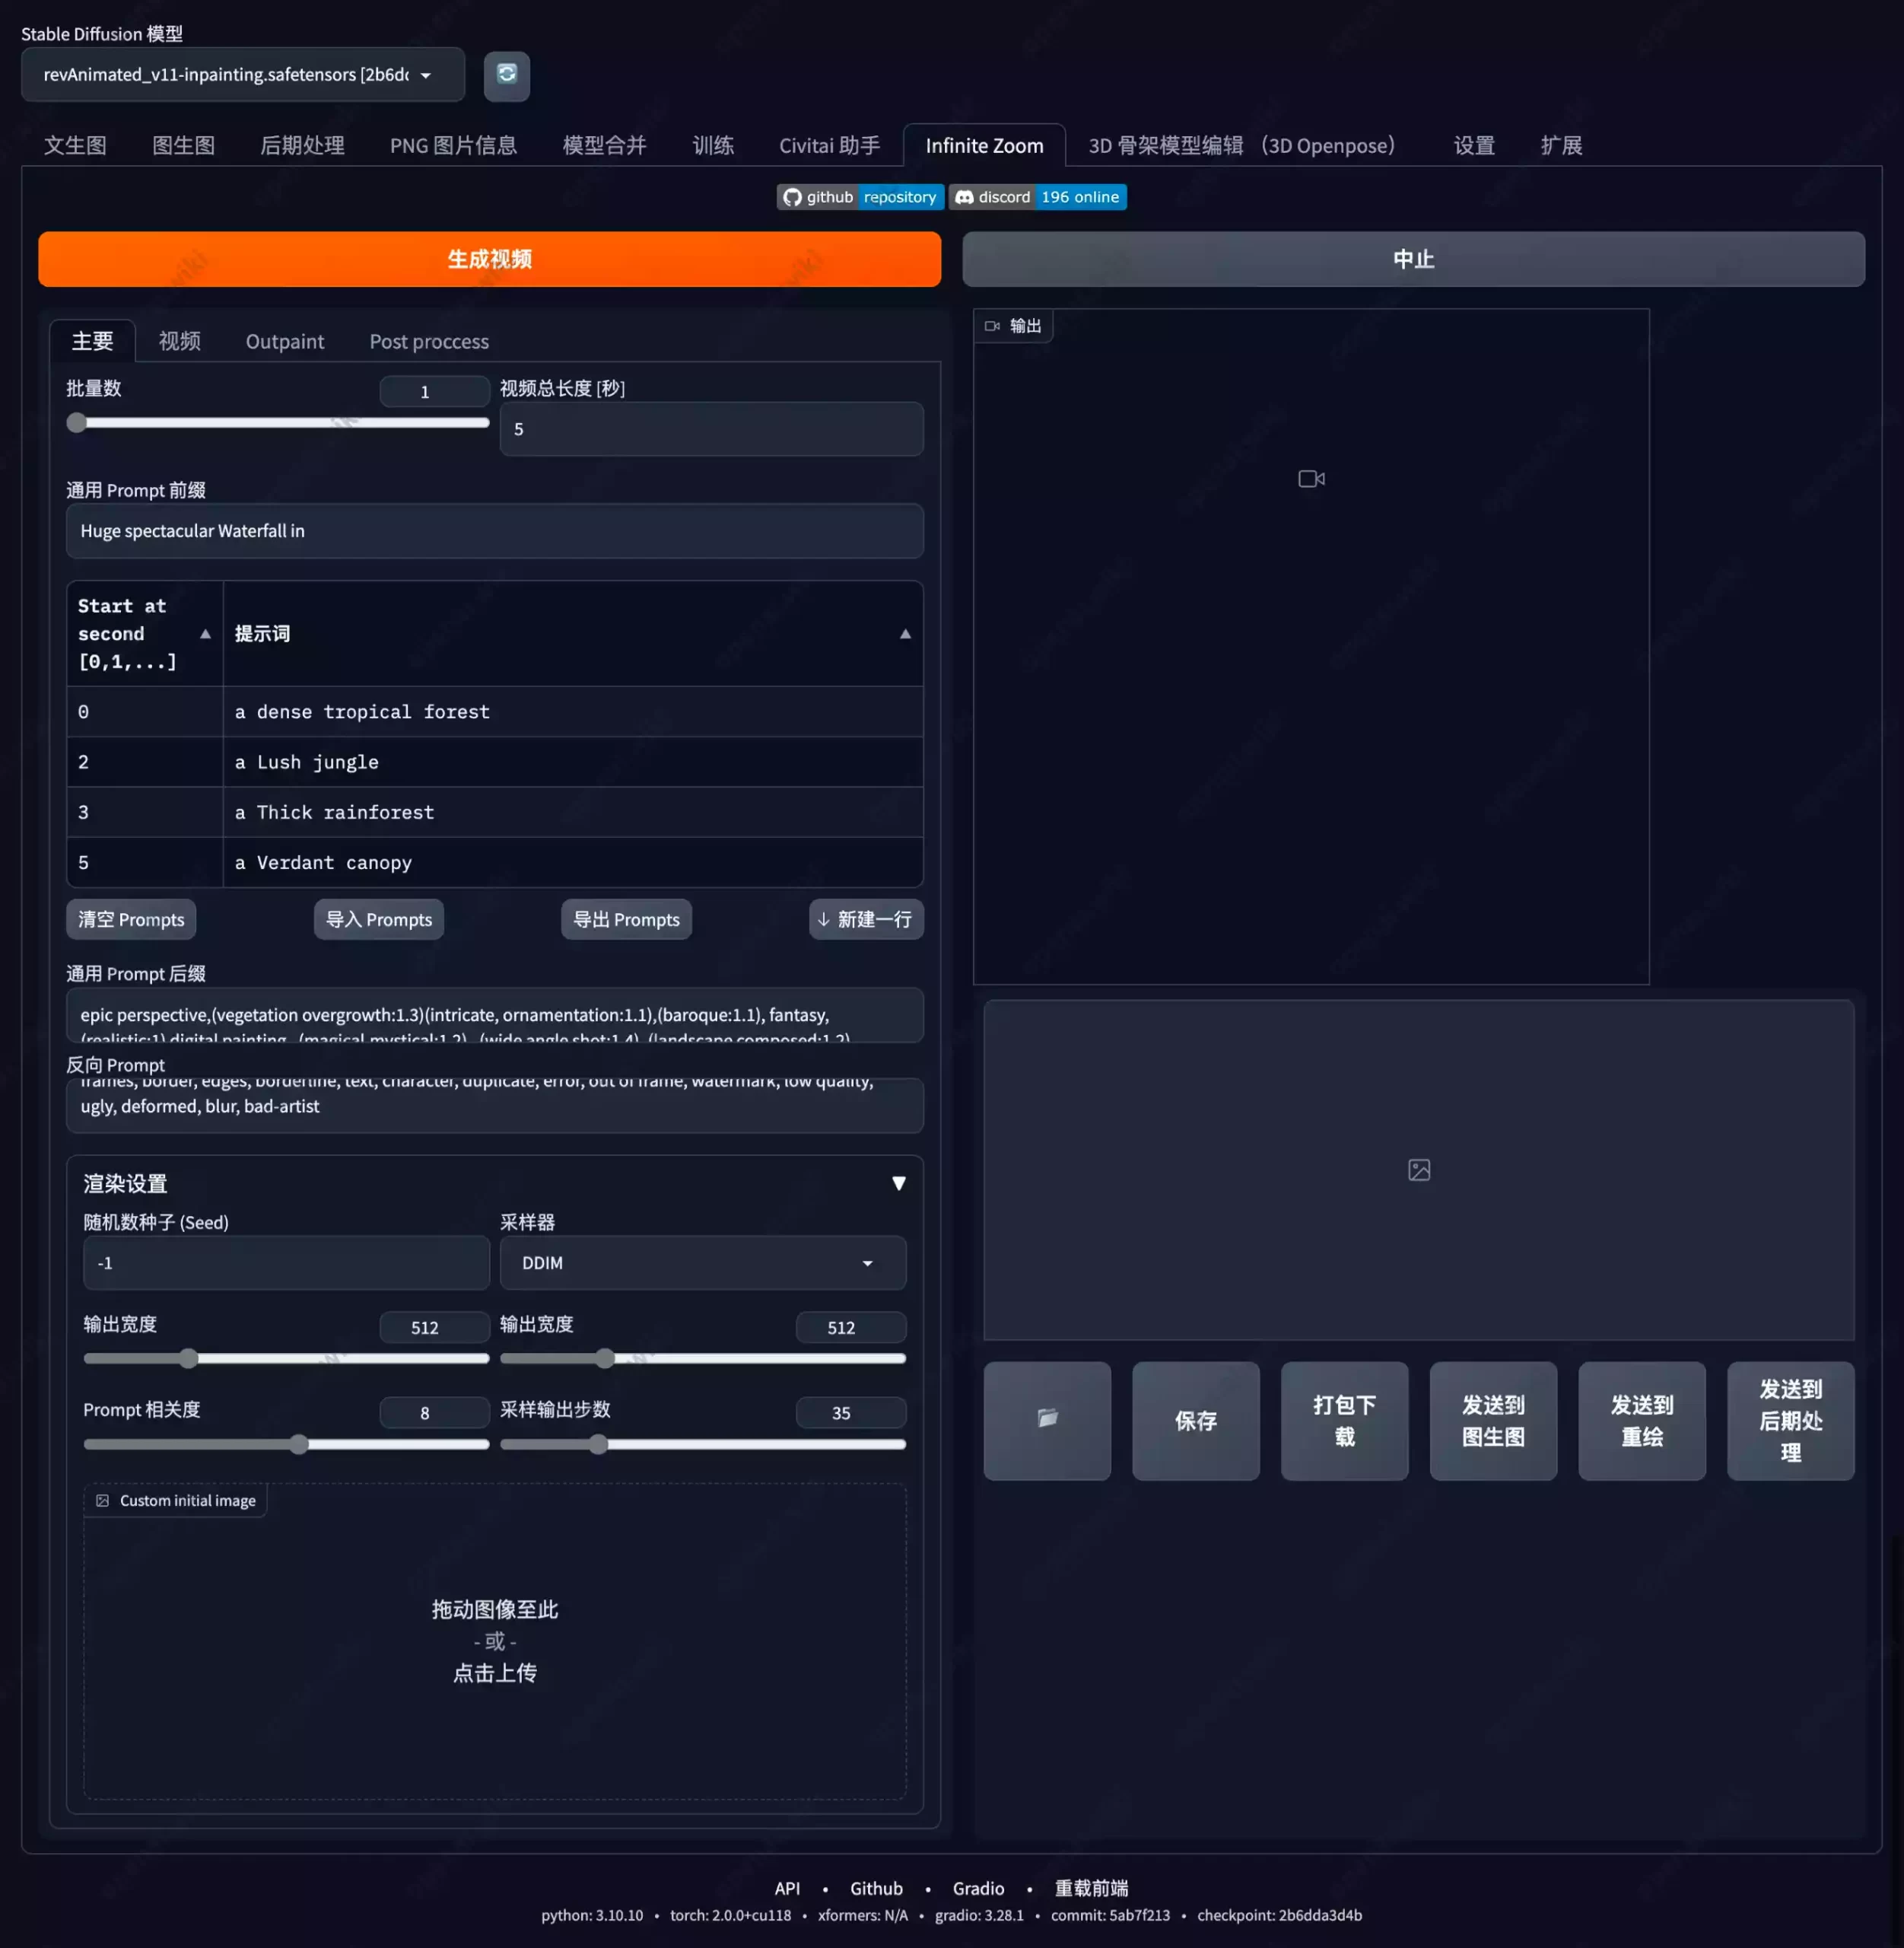
Task: Click 导入 Prompts button
Action: (379, 918)
